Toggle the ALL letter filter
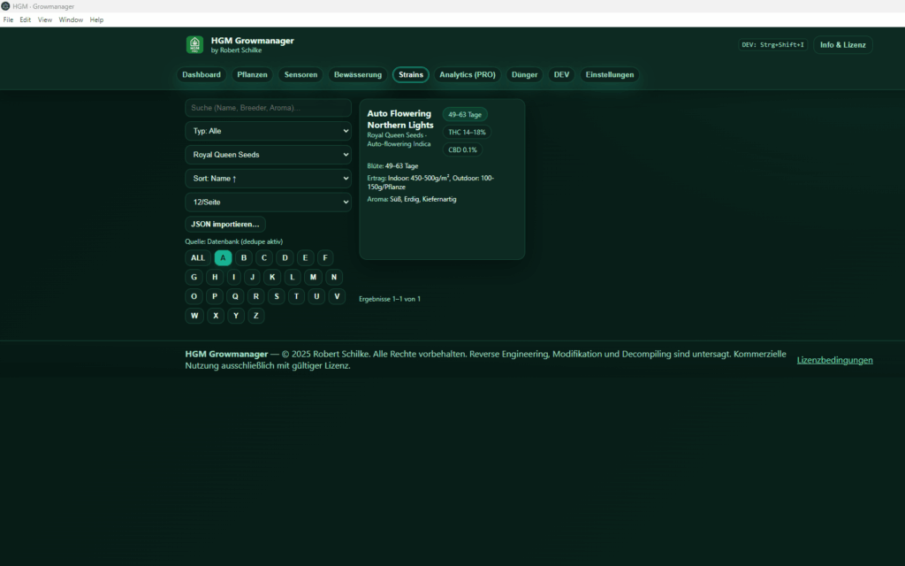Image resolution: width=905 pixels, height=566 pixels. [x=197, y=257]
